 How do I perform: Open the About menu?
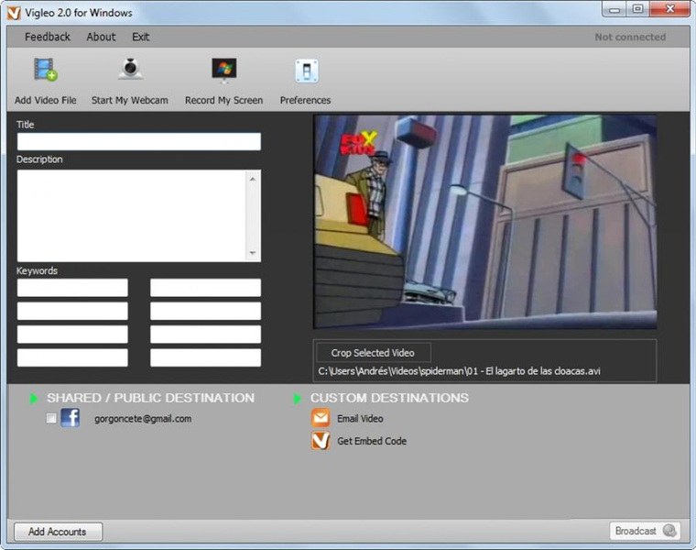tap(102, 37)
